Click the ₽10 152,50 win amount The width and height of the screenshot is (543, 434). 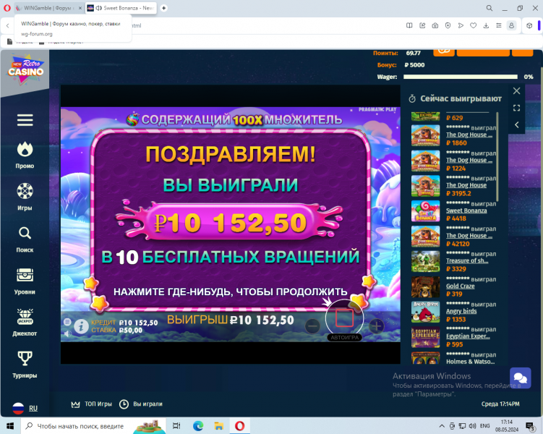[231, 222]
